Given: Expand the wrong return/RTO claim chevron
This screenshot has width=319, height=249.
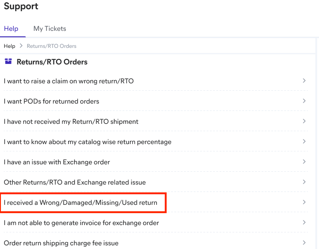Looking at the screenshot, I should coord(304,81).
